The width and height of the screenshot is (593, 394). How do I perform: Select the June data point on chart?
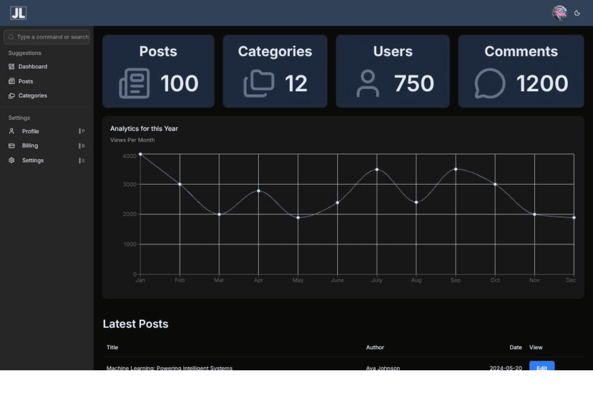pyautogui.click(x=338, y=202)
